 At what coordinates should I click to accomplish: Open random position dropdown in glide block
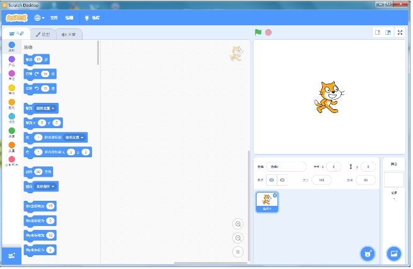(x=74, y=138)
